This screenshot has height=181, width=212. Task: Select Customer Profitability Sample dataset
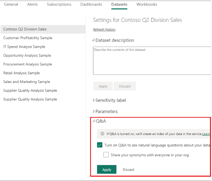(x=28, y=38)
